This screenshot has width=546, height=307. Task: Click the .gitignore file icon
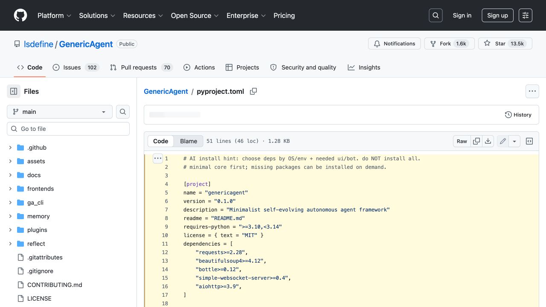point(20,271)
